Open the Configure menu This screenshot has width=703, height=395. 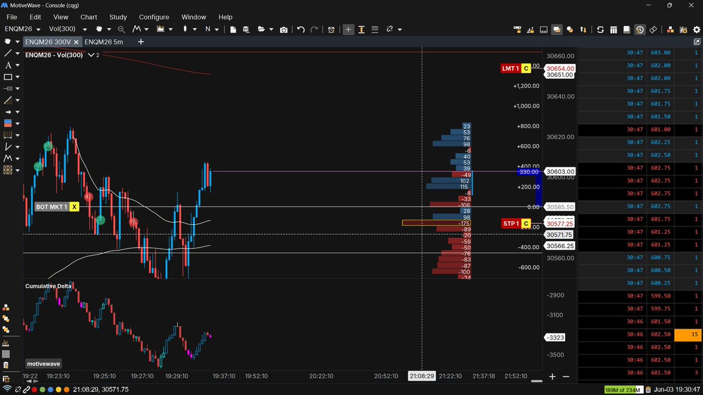pos(154,17)
